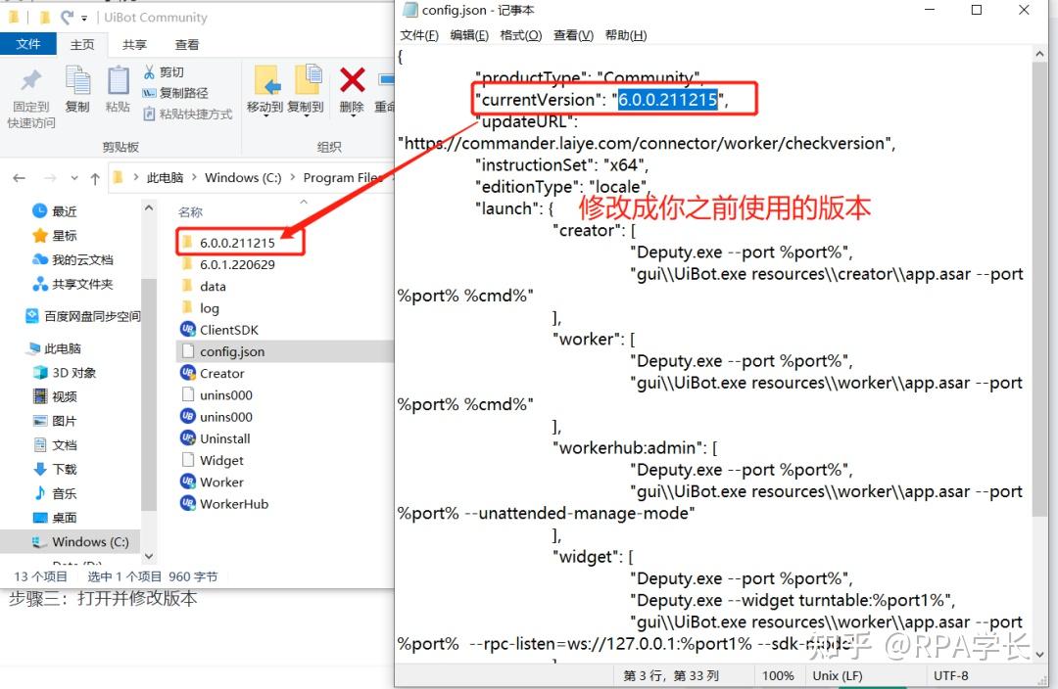Select 图片 folder in navigation pane
The image size is (1058, 689).
[55, 421]
